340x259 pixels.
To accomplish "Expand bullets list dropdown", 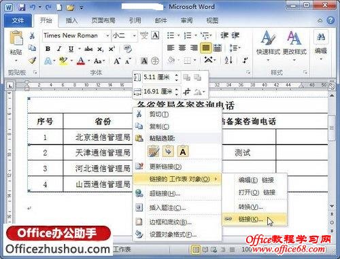I will [178, 35].
